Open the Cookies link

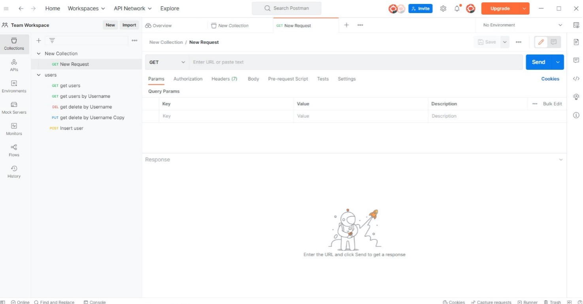550,79
